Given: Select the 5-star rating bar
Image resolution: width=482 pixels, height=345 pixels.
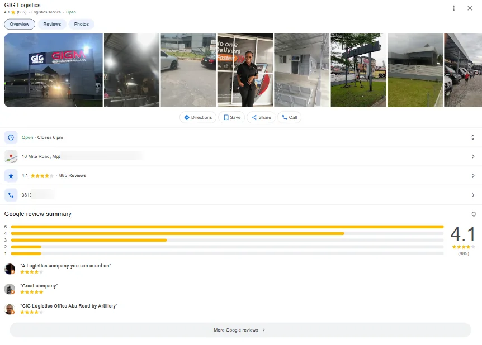Looking at the screenshot, I should click(x=227, y=227).
